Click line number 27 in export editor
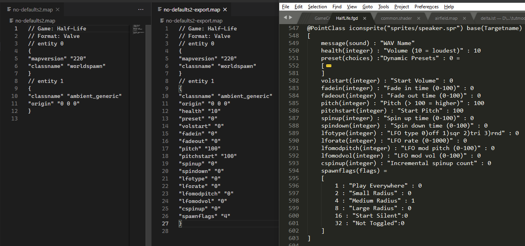 tap(165, 223)
